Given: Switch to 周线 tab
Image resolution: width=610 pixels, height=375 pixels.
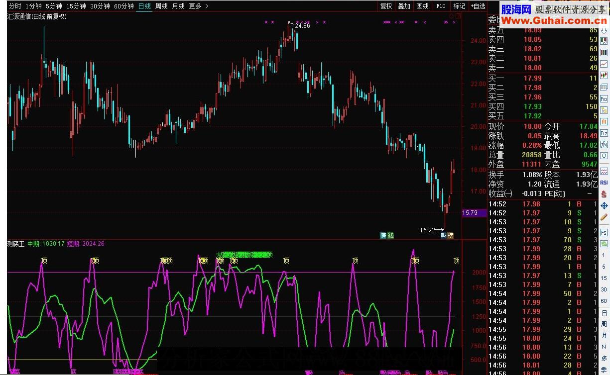Looking at the screenshot, I should [161, 6].
